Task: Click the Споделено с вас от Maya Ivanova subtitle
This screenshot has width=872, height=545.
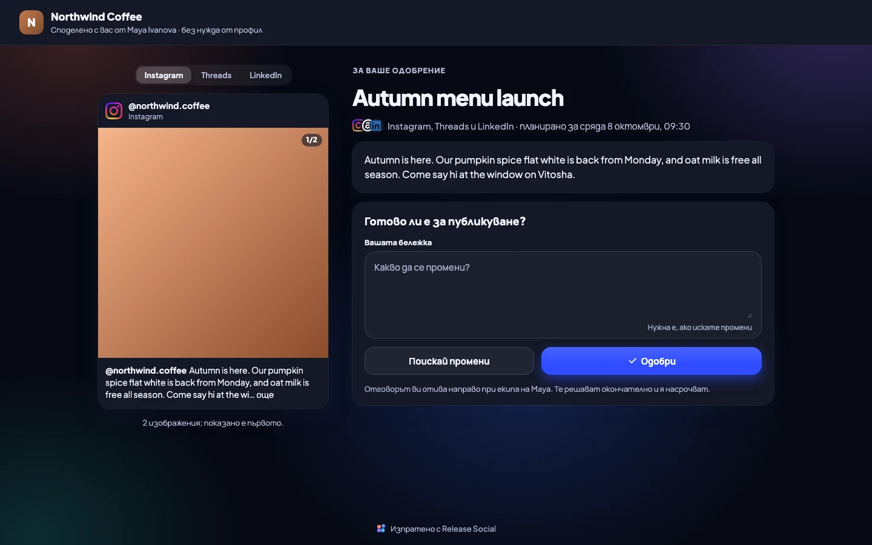Action: [x=156, y=30]
